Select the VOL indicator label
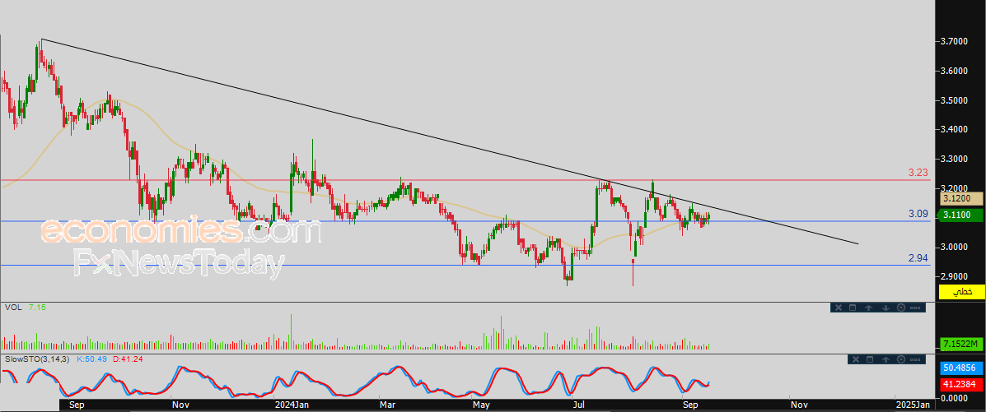The height and width of the screenshot is (412, 986). tap(12, 307)
